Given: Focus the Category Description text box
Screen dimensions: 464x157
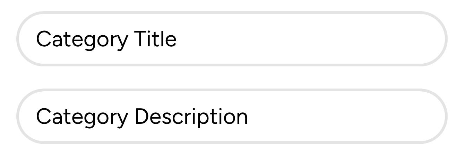Looking at the screenshot, I should tap(232, 116).
